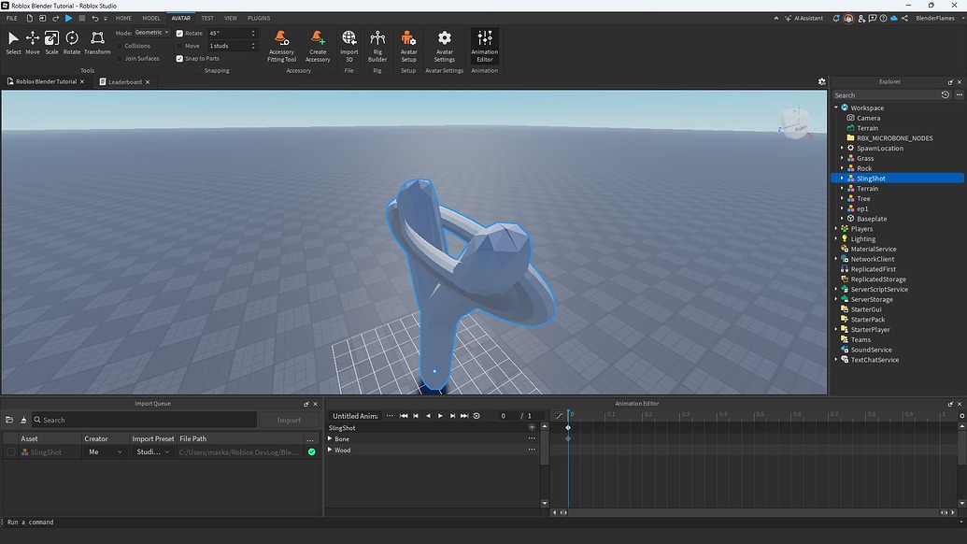Expand the Lighting service node
This screenshot has width=967, height=544.
pos(836,238)
